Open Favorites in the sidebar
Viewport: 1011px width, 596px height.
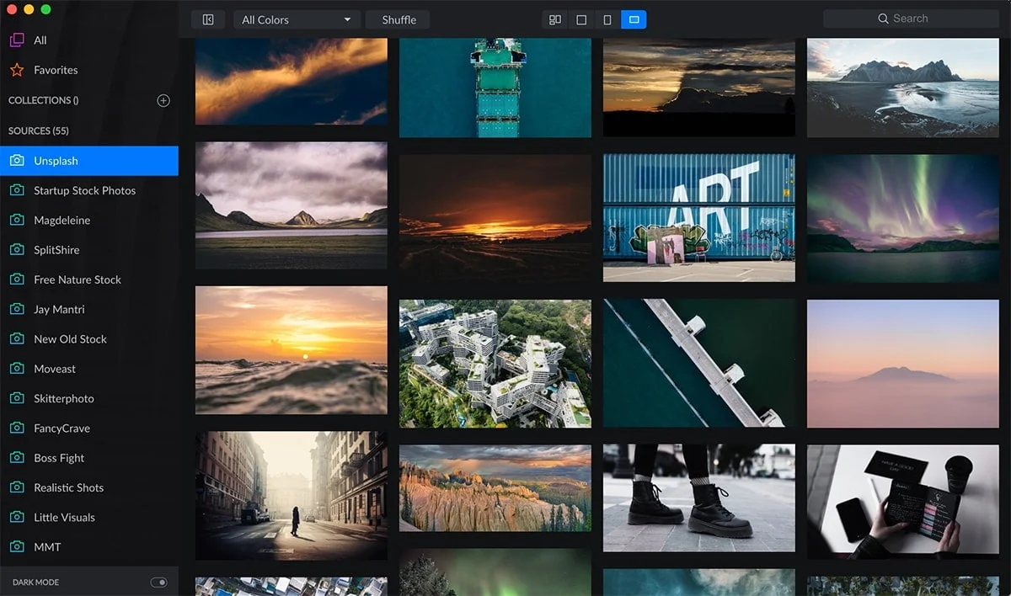[x=55, y=70]
